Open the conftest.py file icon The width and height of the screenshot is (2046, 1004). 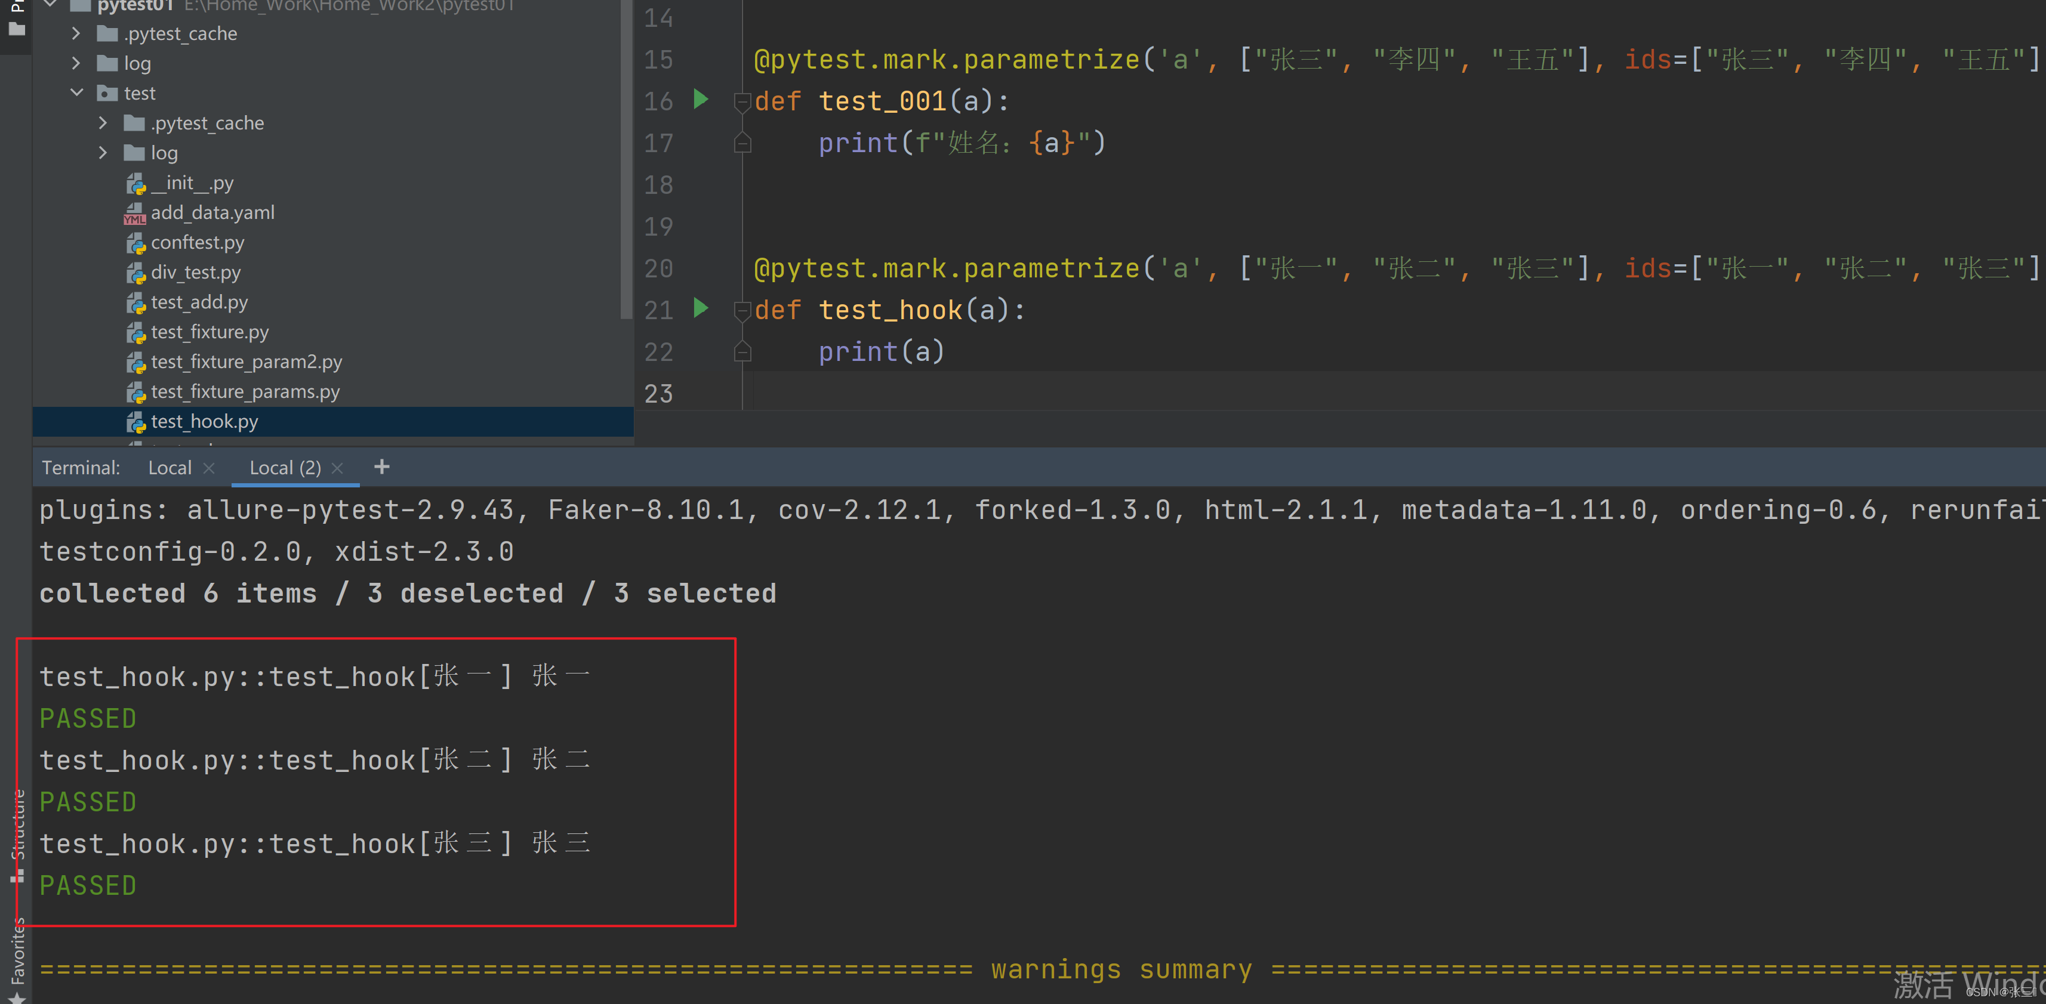[x=136, y=243]
